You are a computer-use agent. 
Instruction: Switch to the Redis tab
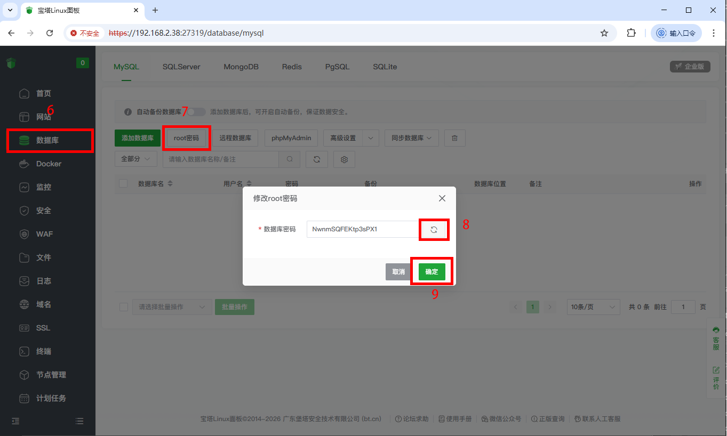click(x=292, y=67)
